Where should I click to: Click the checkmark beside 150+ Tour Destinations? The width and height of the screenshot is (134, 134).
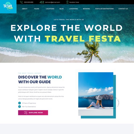pos(20,106)
